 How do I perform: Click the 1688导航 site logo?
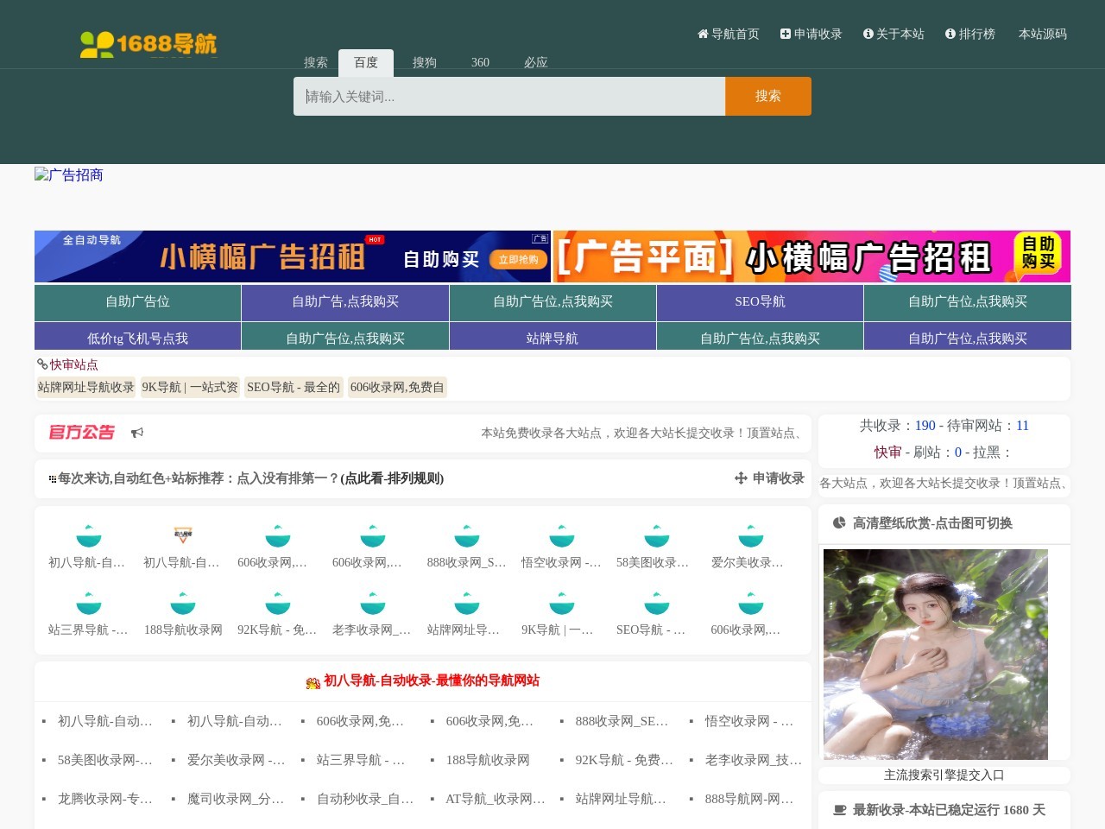coord(148,44)
